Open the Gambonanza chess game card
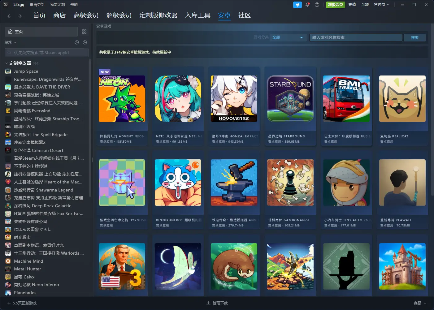Viewport: 434px width, 310px height. tap(290, 190)
